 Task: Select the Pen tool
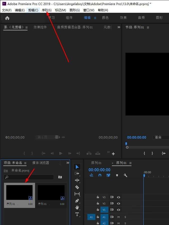tap(77, 201)
